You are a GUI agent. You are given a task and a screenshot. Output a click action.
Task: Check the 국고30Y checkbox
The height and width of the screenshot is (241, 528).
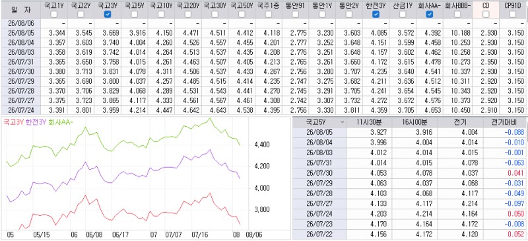tap(215, 14)
